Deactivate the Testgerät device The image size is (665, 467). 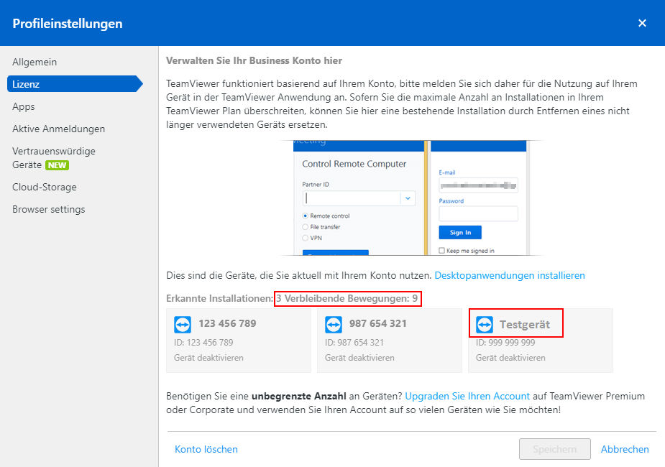click(510, 358)
